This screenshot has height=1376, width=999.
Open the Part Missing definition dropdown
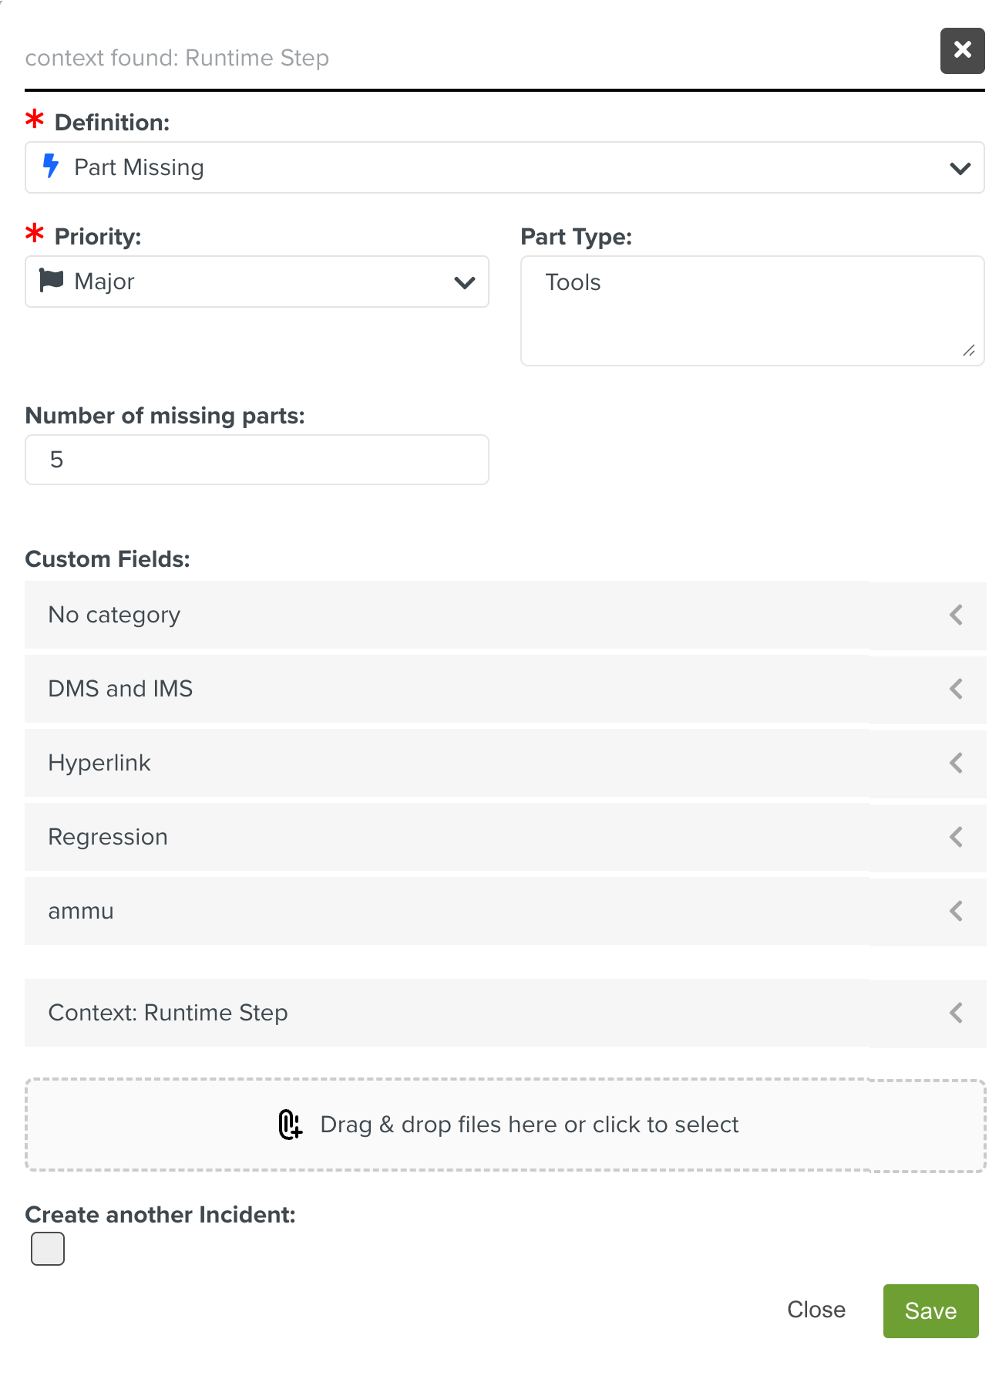pos(493,167)
